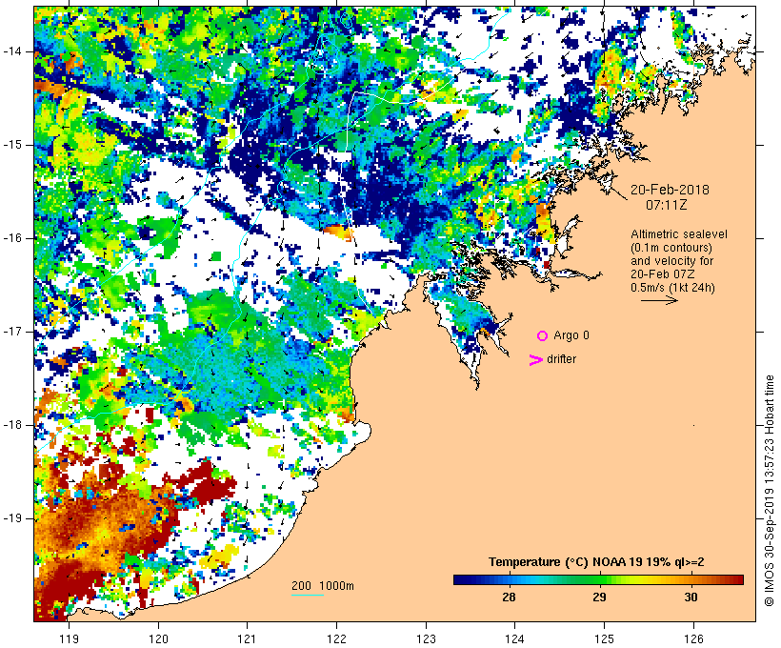Click the '122' longitude axis label

(336, 639)
